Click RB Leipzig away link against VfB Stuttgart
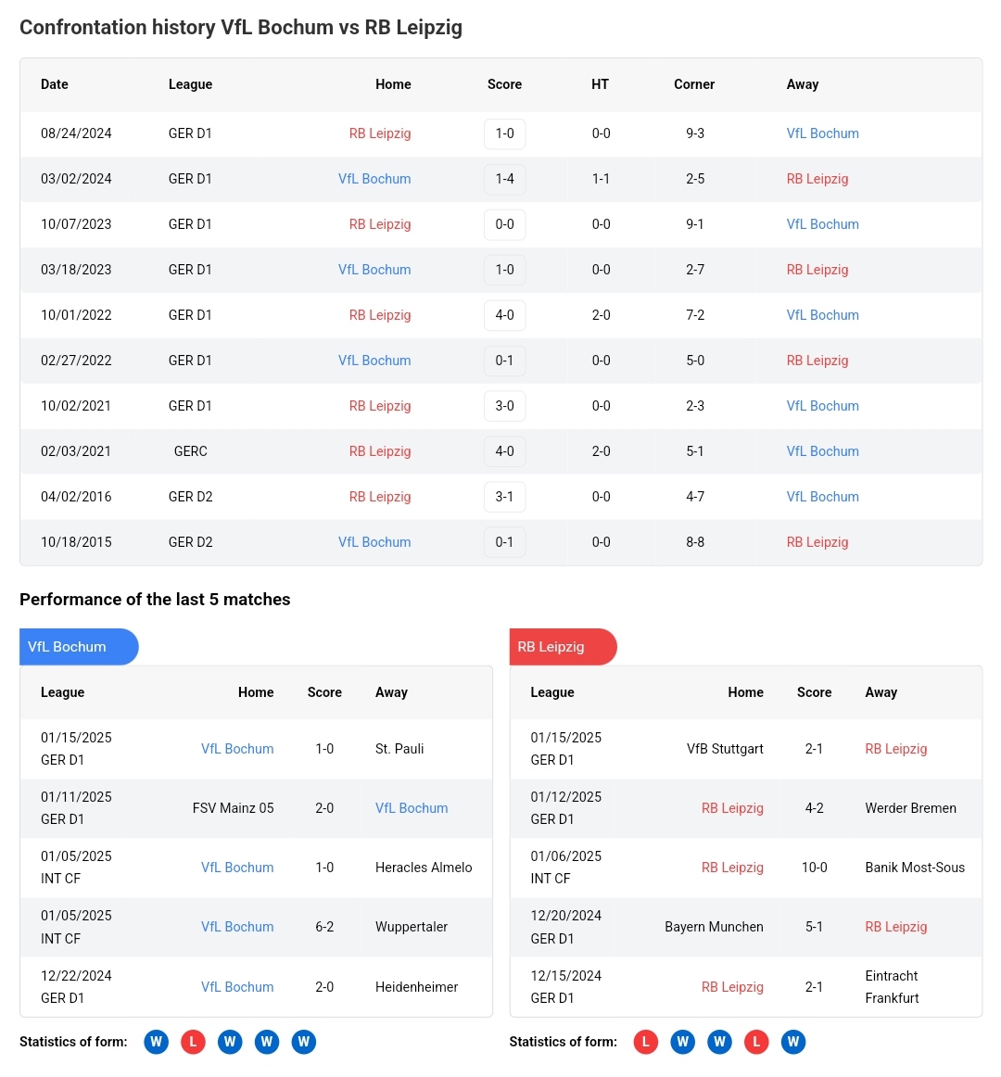Viewport: 1001px width, 1077px height. [895, 749]
